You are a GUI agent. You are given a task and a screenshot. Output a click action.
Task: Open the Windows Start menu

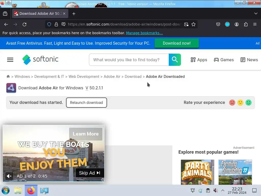coord(6,190)
